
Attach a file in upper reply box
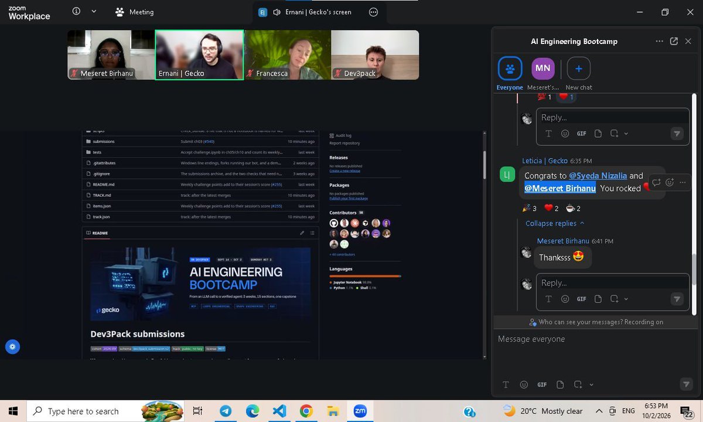[598, 134]
